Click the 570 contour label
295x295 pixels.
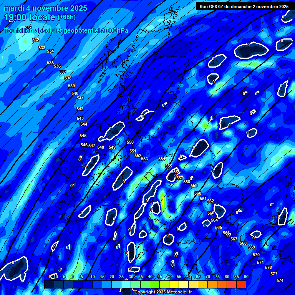tap(256, 255)
